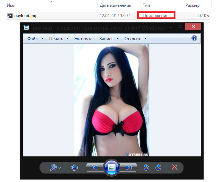The image size is (220, 182).
Task: Maximize the photo viewer window
Action: [181, 27]
